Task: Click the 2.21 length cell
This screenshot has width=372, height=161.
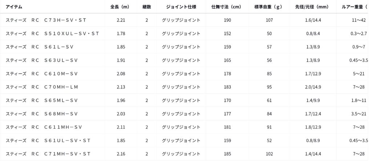Action: pyautogui.click(x=121, y=20)
